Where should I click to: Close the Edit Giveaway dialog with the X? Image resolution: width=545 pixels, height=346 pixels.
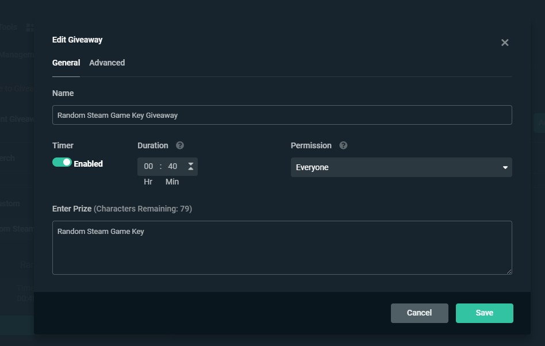point(505,43)
